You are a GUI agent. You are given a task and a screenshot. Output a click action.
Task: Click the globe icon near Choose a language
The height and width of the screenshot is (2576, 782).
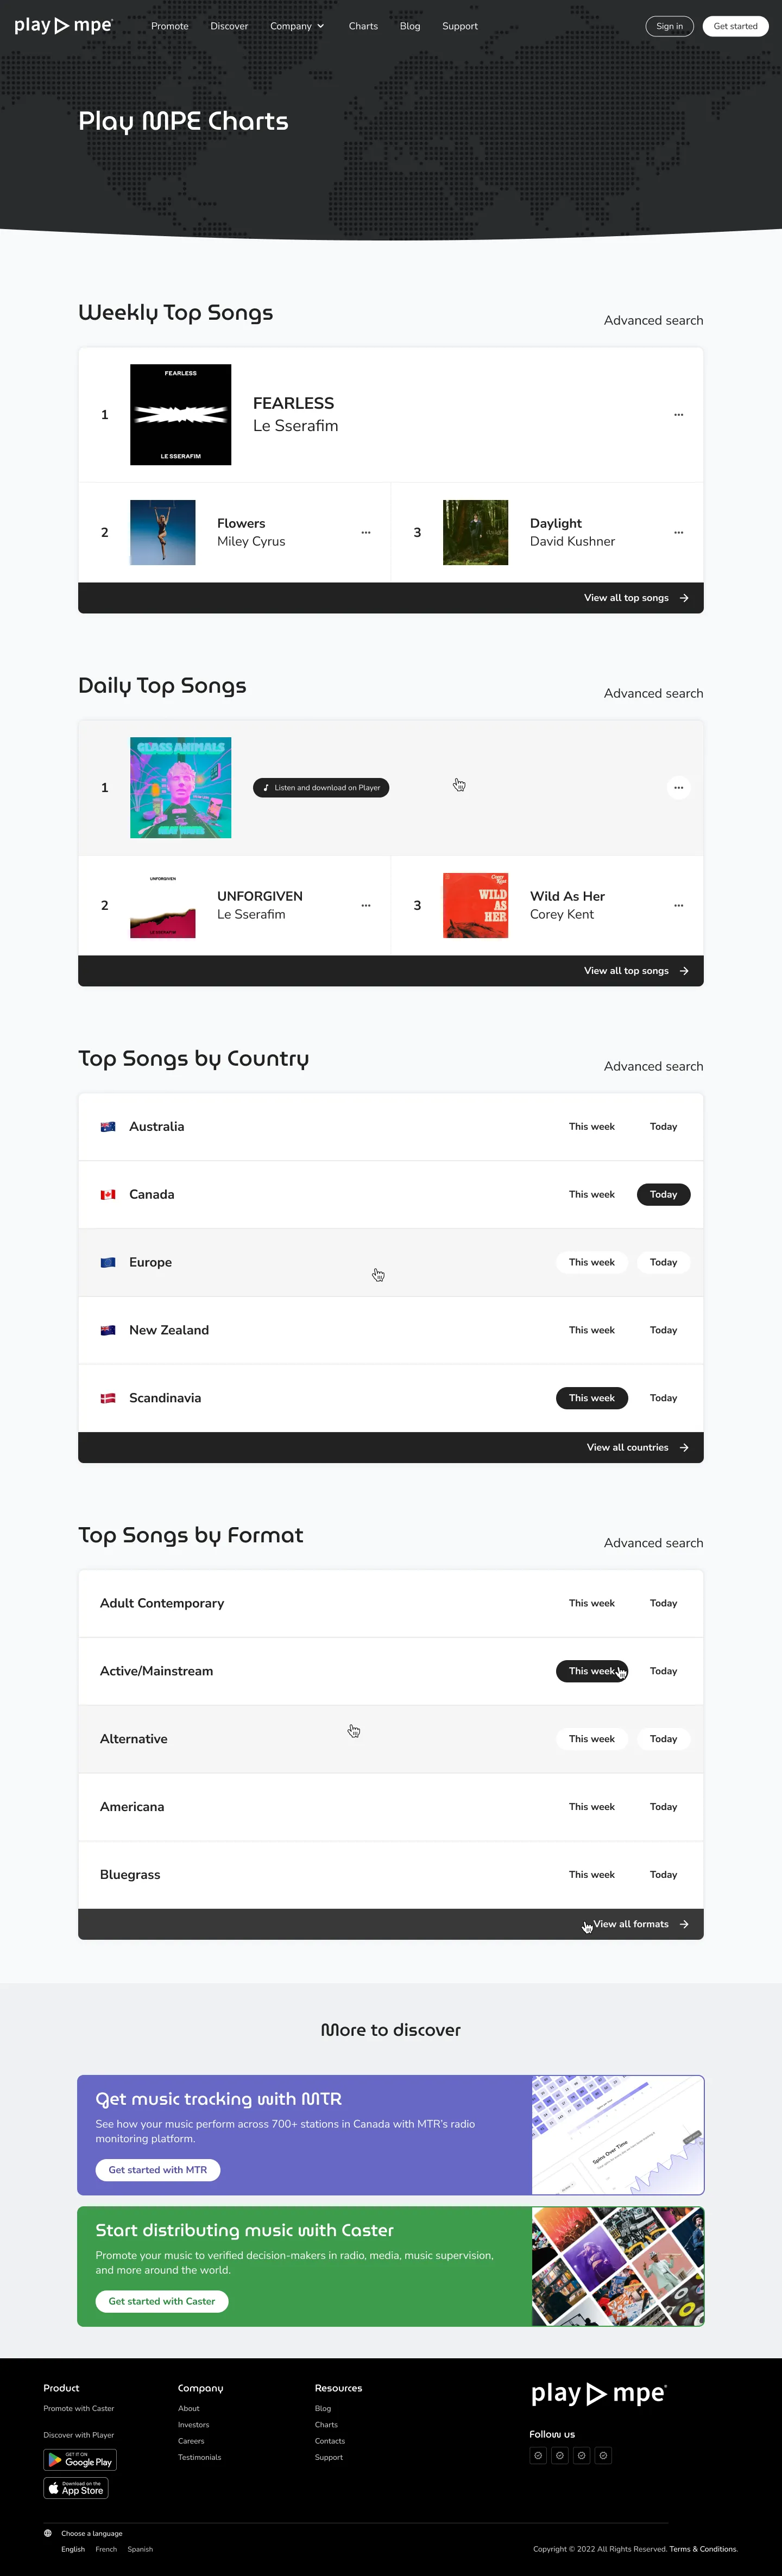click(x=47, y=2533)
